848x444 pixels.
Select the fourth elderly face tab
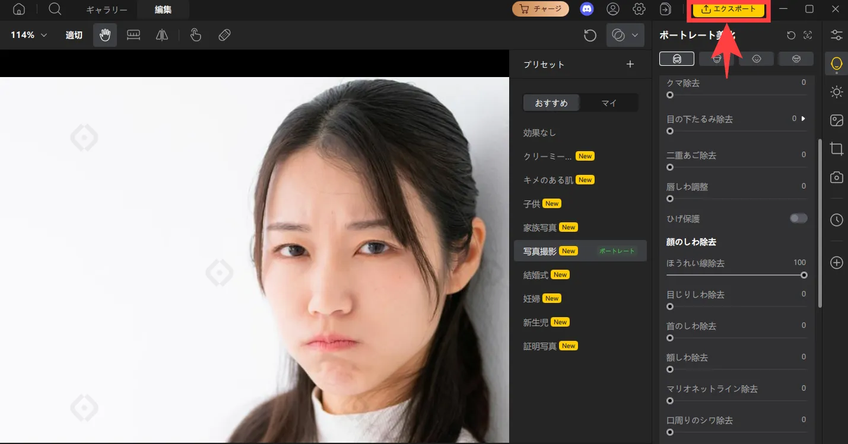(x=796, y=58)
